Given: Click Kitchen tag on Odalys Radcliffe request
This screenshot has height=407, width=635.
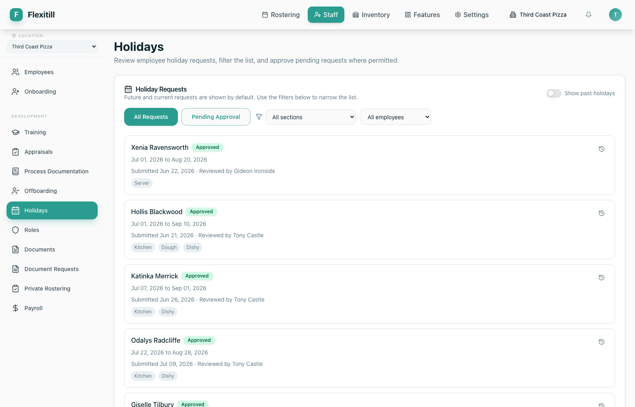Looking at the screenshot, I should tap(143, 376).
